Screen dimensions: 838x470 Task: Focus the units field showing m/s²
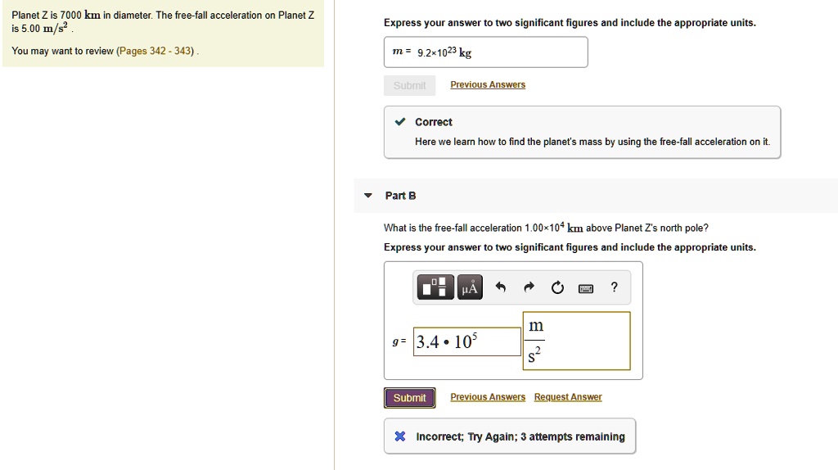point(576,341)
